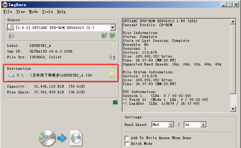Image resolution: width=241 pixels, height=148 pixels.
Task: Open the Tools menu
Action: pos(47,11)
